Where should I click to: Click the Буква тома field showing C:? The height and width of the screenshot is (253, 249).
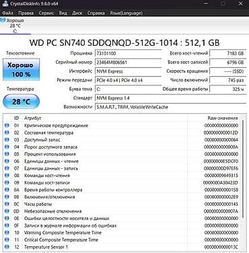pyautogui.click(x=128, y=89)
